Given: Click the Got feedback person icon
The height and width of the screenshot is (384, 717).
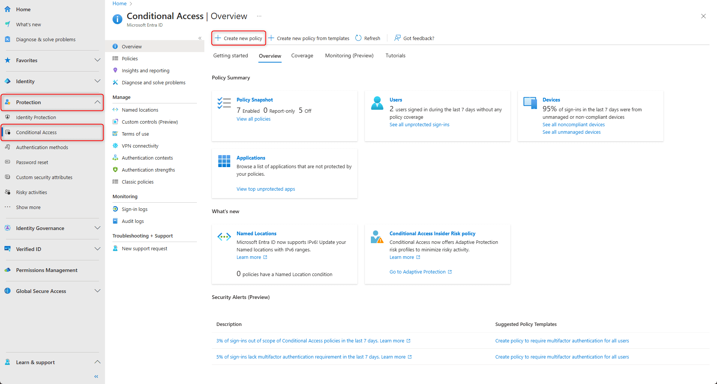Looking at the screenshot, I should click(x=397, y=38).
